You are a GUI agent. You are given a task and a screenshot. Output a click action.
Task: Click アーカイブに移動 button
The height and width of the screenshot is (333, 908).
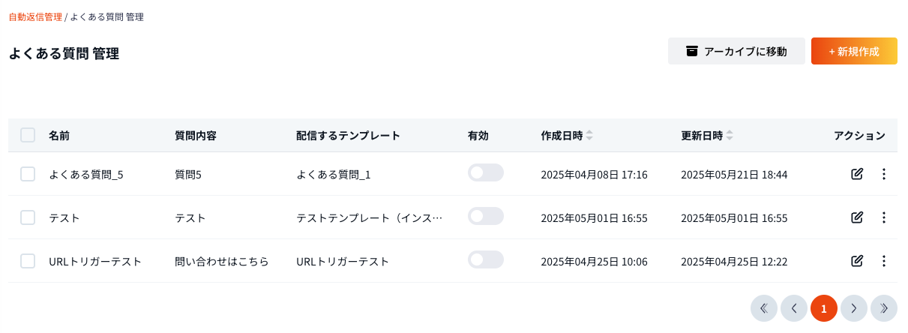coord(736,51)
